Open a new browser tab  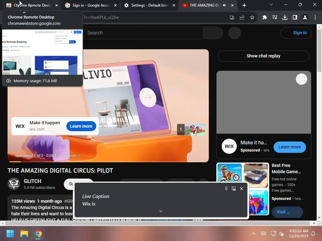point(244,5)
